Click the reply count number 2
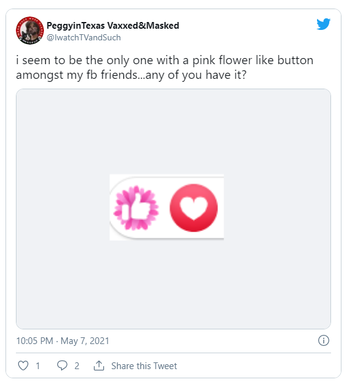The width and height of the screenshot is (350, 385). pos(77,366)
